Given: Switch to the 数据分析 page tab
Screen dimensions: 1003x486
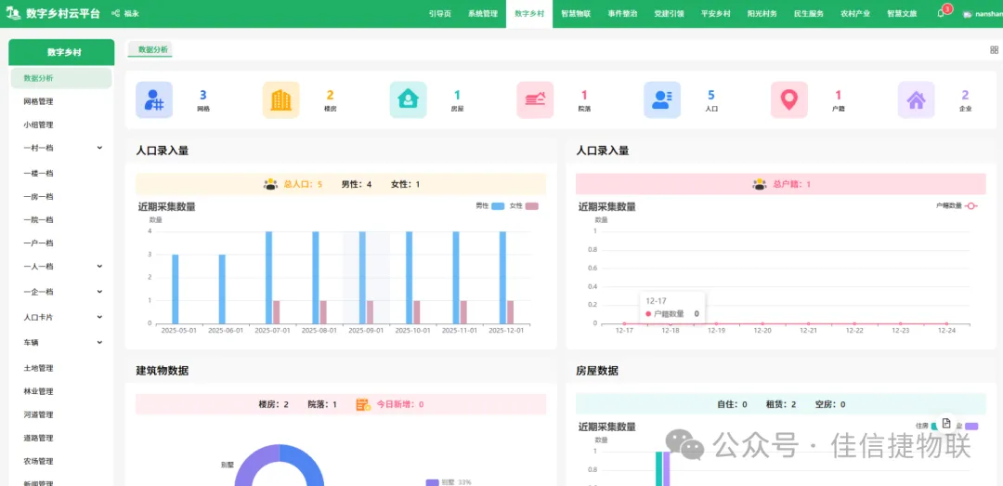Looking at the screenshot, I should coord(150,49).
